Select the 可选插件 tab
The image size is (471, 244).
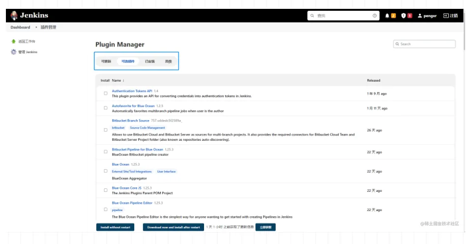tap(128, 61)
